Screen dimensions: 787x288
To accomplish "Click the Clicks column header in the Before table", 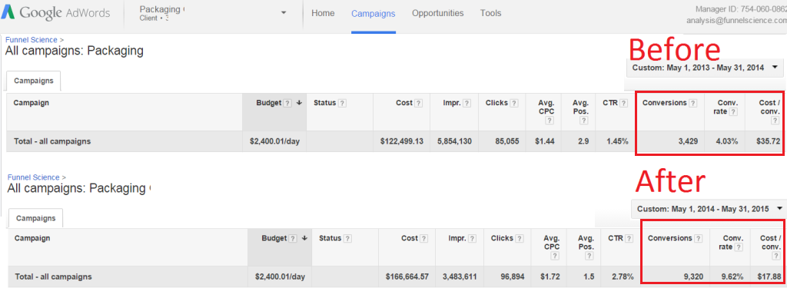I will click(497, 102).
